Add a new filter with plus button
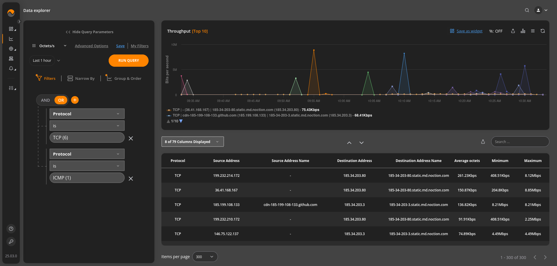This screenshot has height=266, width=557. coord(75,100)
